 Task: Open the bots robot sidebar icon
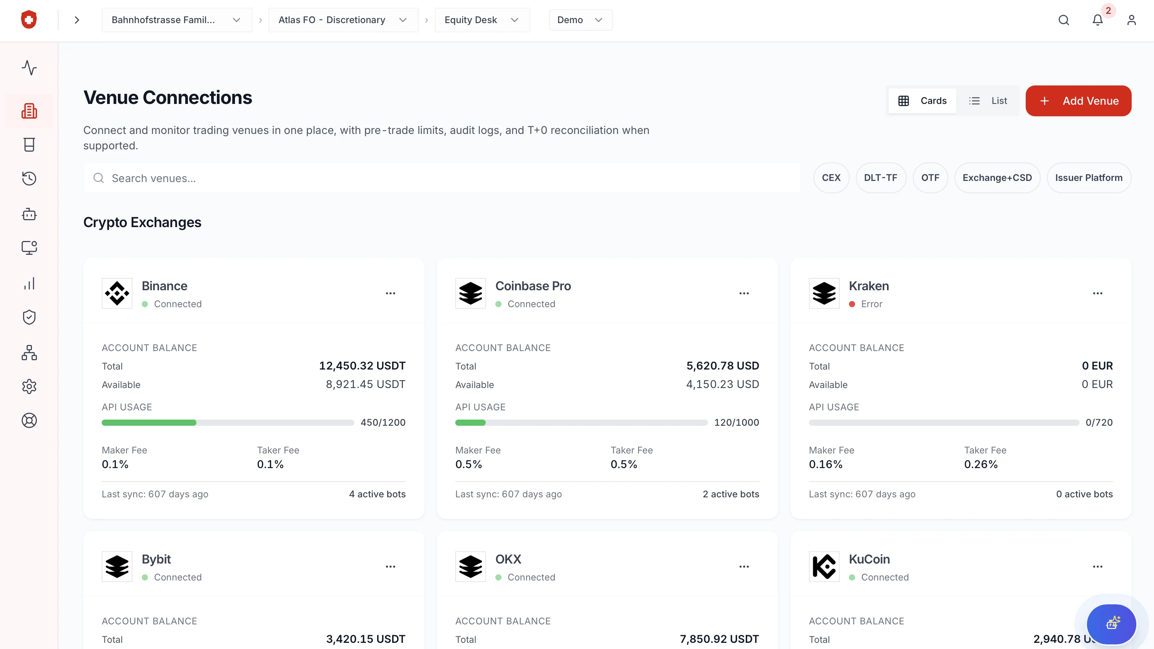pyautogui.click(x=29, y=214)
